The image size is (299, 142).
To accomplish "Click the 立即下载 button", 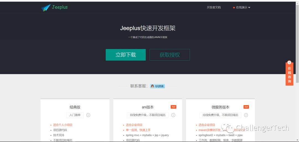I will click(126, 55).
